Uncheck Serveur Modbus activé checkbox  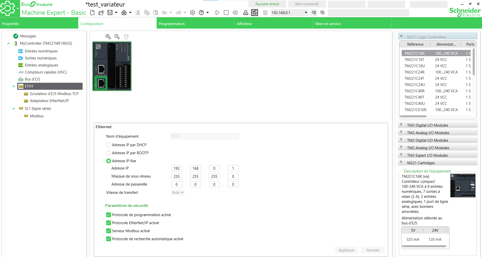pos(109,231)
